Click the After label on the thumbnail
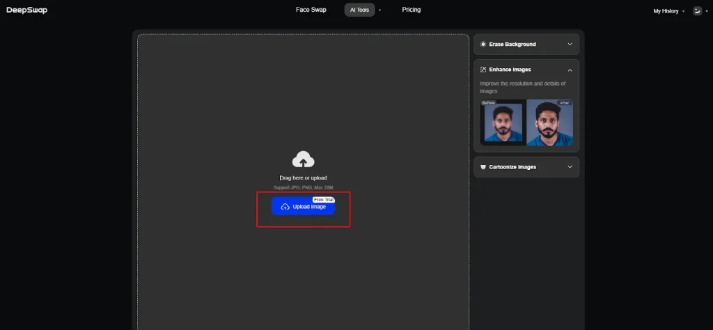The height and width of the screenshot is (330, 713). coord(564,103)
